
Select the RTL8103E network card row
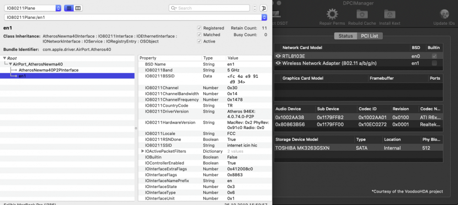click(359, 56)
